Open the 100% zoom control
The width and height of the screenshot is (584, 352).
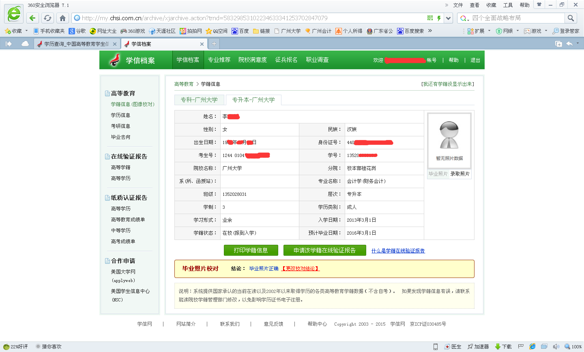click(x=573, y=347)
